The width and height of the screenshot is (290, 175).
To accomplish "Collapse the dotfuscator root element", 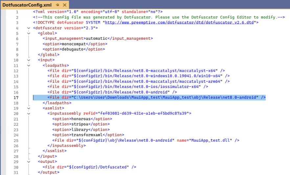I will [29, 28].
